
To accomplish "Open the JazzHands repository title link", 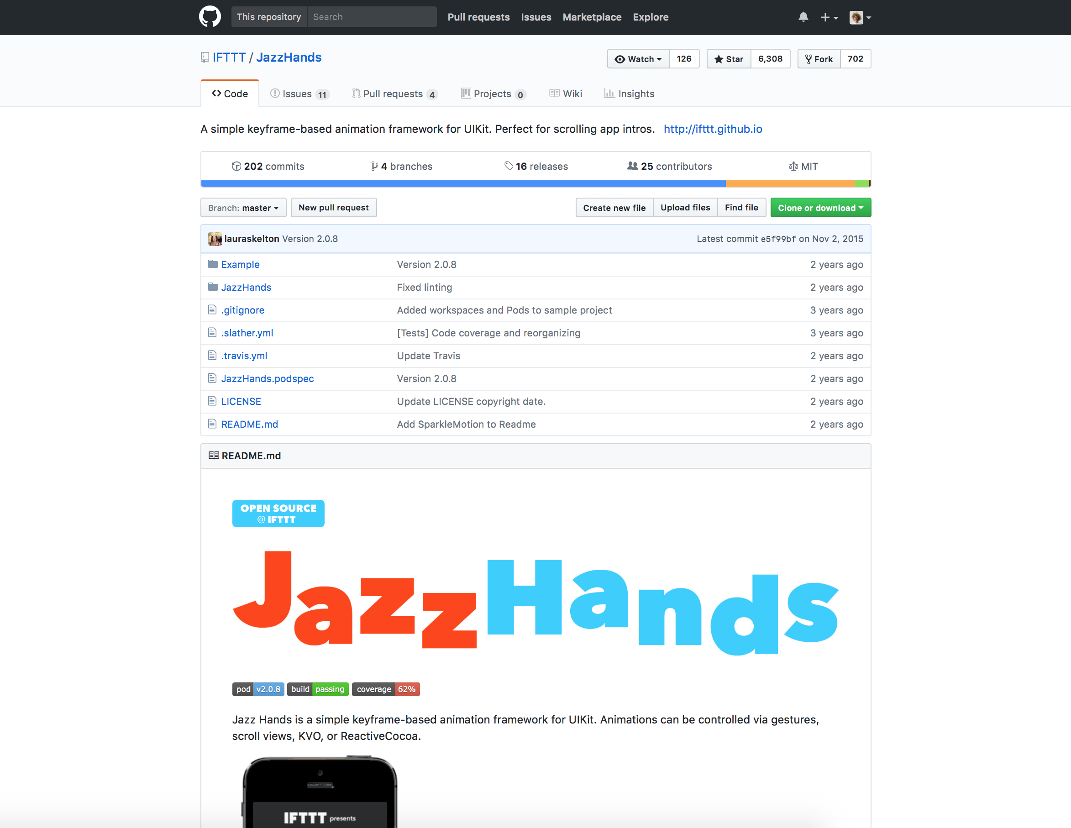I will 289,58.
